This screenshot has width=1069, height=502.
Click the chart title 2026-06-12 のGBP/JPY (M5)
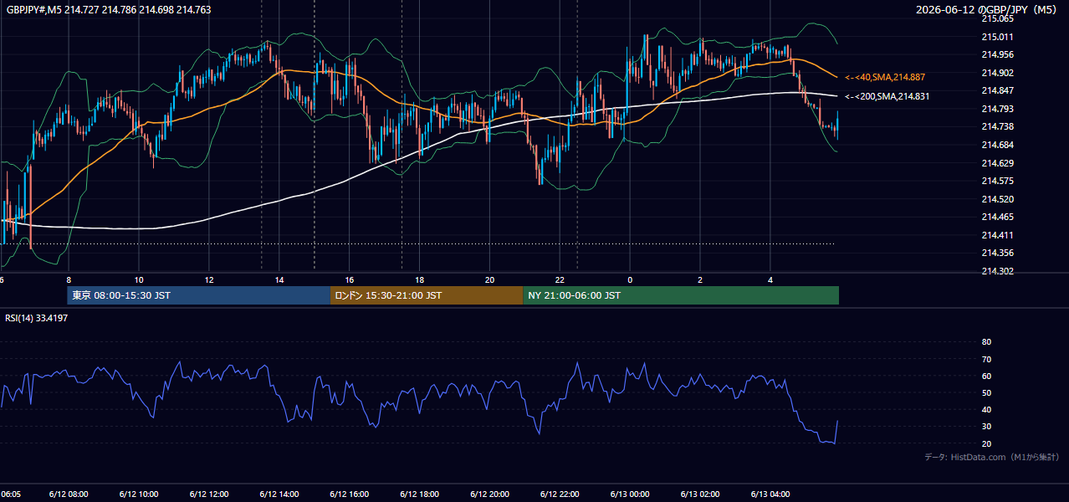click(x=988, y=10)
